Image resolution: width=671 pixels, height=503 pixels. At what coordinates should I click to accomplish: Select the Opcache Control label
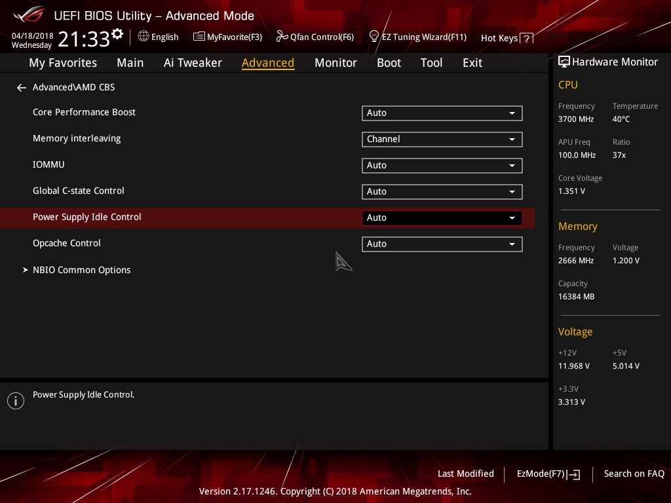(67, 244)
